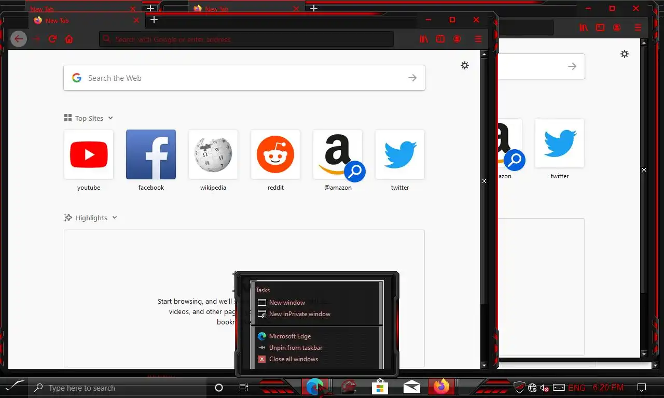Open hamburger menu in back Firefox window
This screenshot has width=664, height=398.
tap(638, 27)
